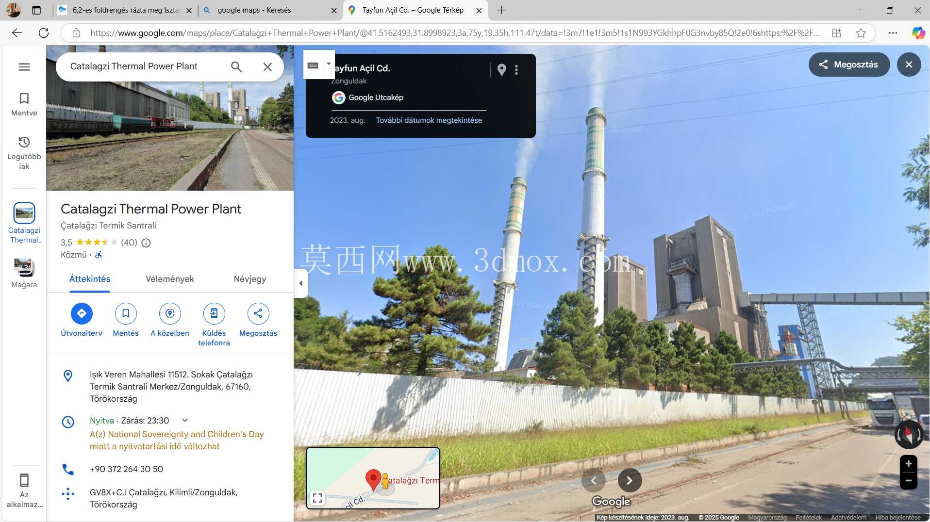Go to the next Street View position arrow
The height and width of the screenshot is (522, 930).
pos(630,480)
